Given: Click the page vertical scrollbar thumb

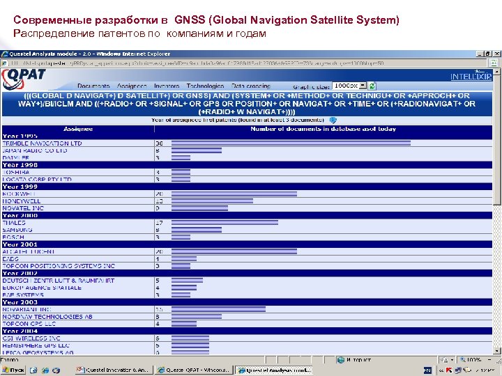Looking at the screenshot, I should (496, 140).
